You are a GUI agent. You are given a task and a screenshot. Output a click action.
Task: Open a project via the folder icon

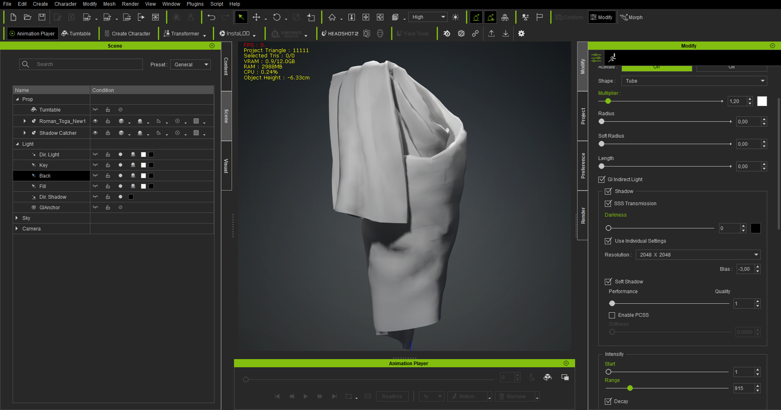click(x=28, y=17)
